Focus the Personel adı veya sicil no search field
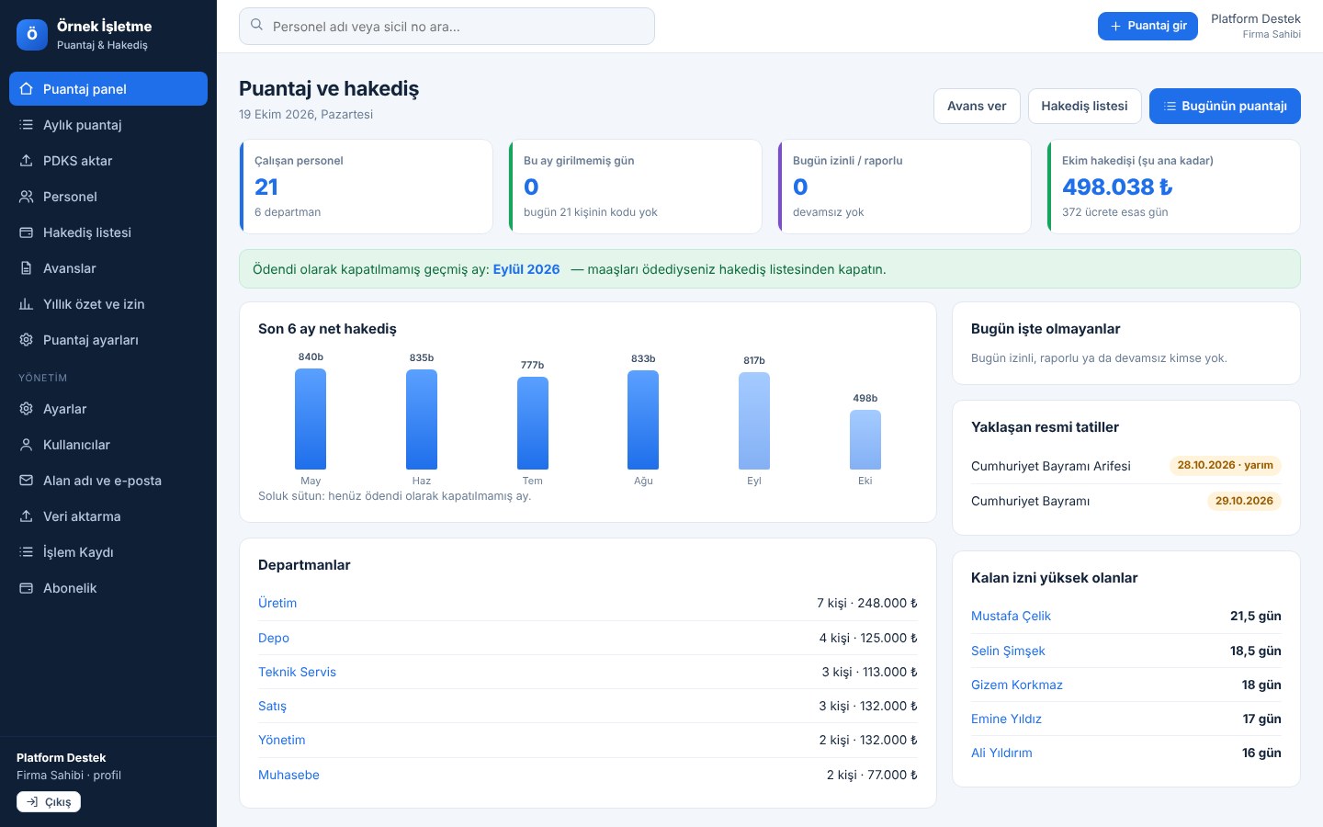Screen dimensions: 1323x827 tap(447, 26)
